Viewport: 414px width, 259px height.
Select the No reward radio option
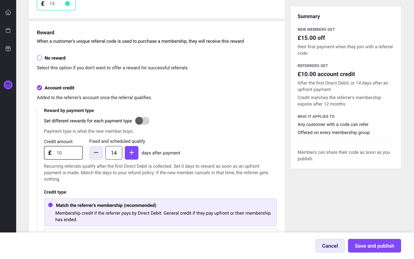tap(39, 58)
